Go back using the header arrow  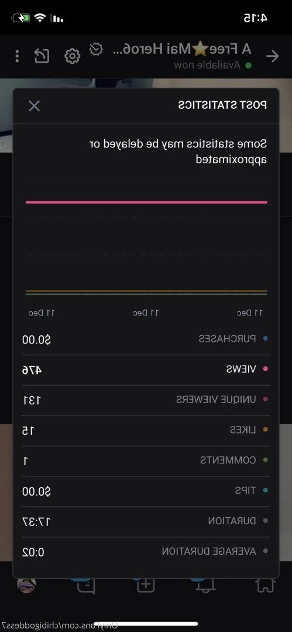(x=273, y=56)
